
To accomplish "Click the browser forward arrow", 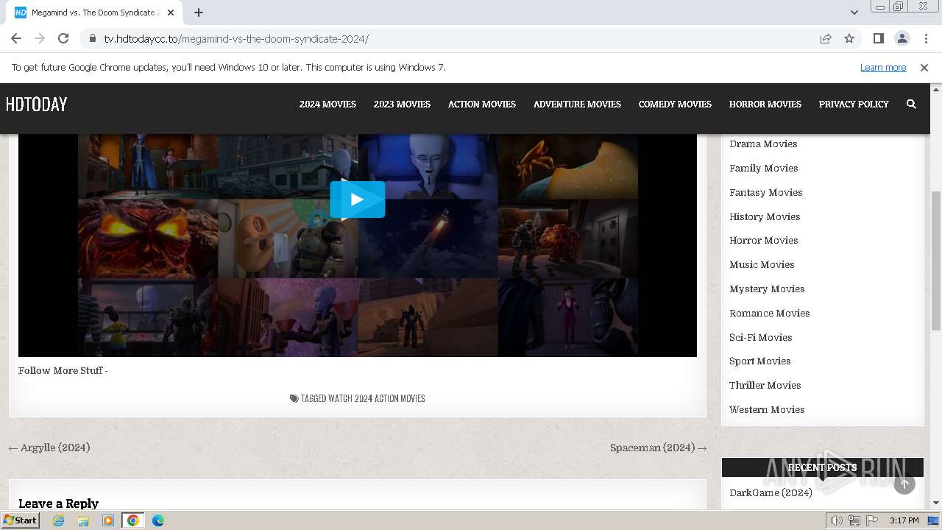I will [40, 38].
